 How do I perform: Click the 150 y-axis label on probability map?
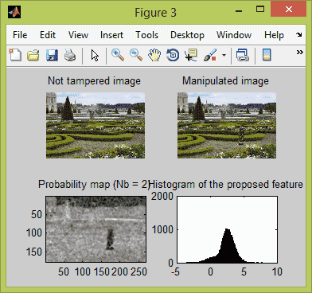point(34,252)
